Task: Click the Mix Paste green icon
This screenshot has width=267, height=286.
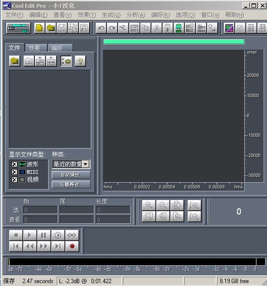Action: (x=178, y=28)
